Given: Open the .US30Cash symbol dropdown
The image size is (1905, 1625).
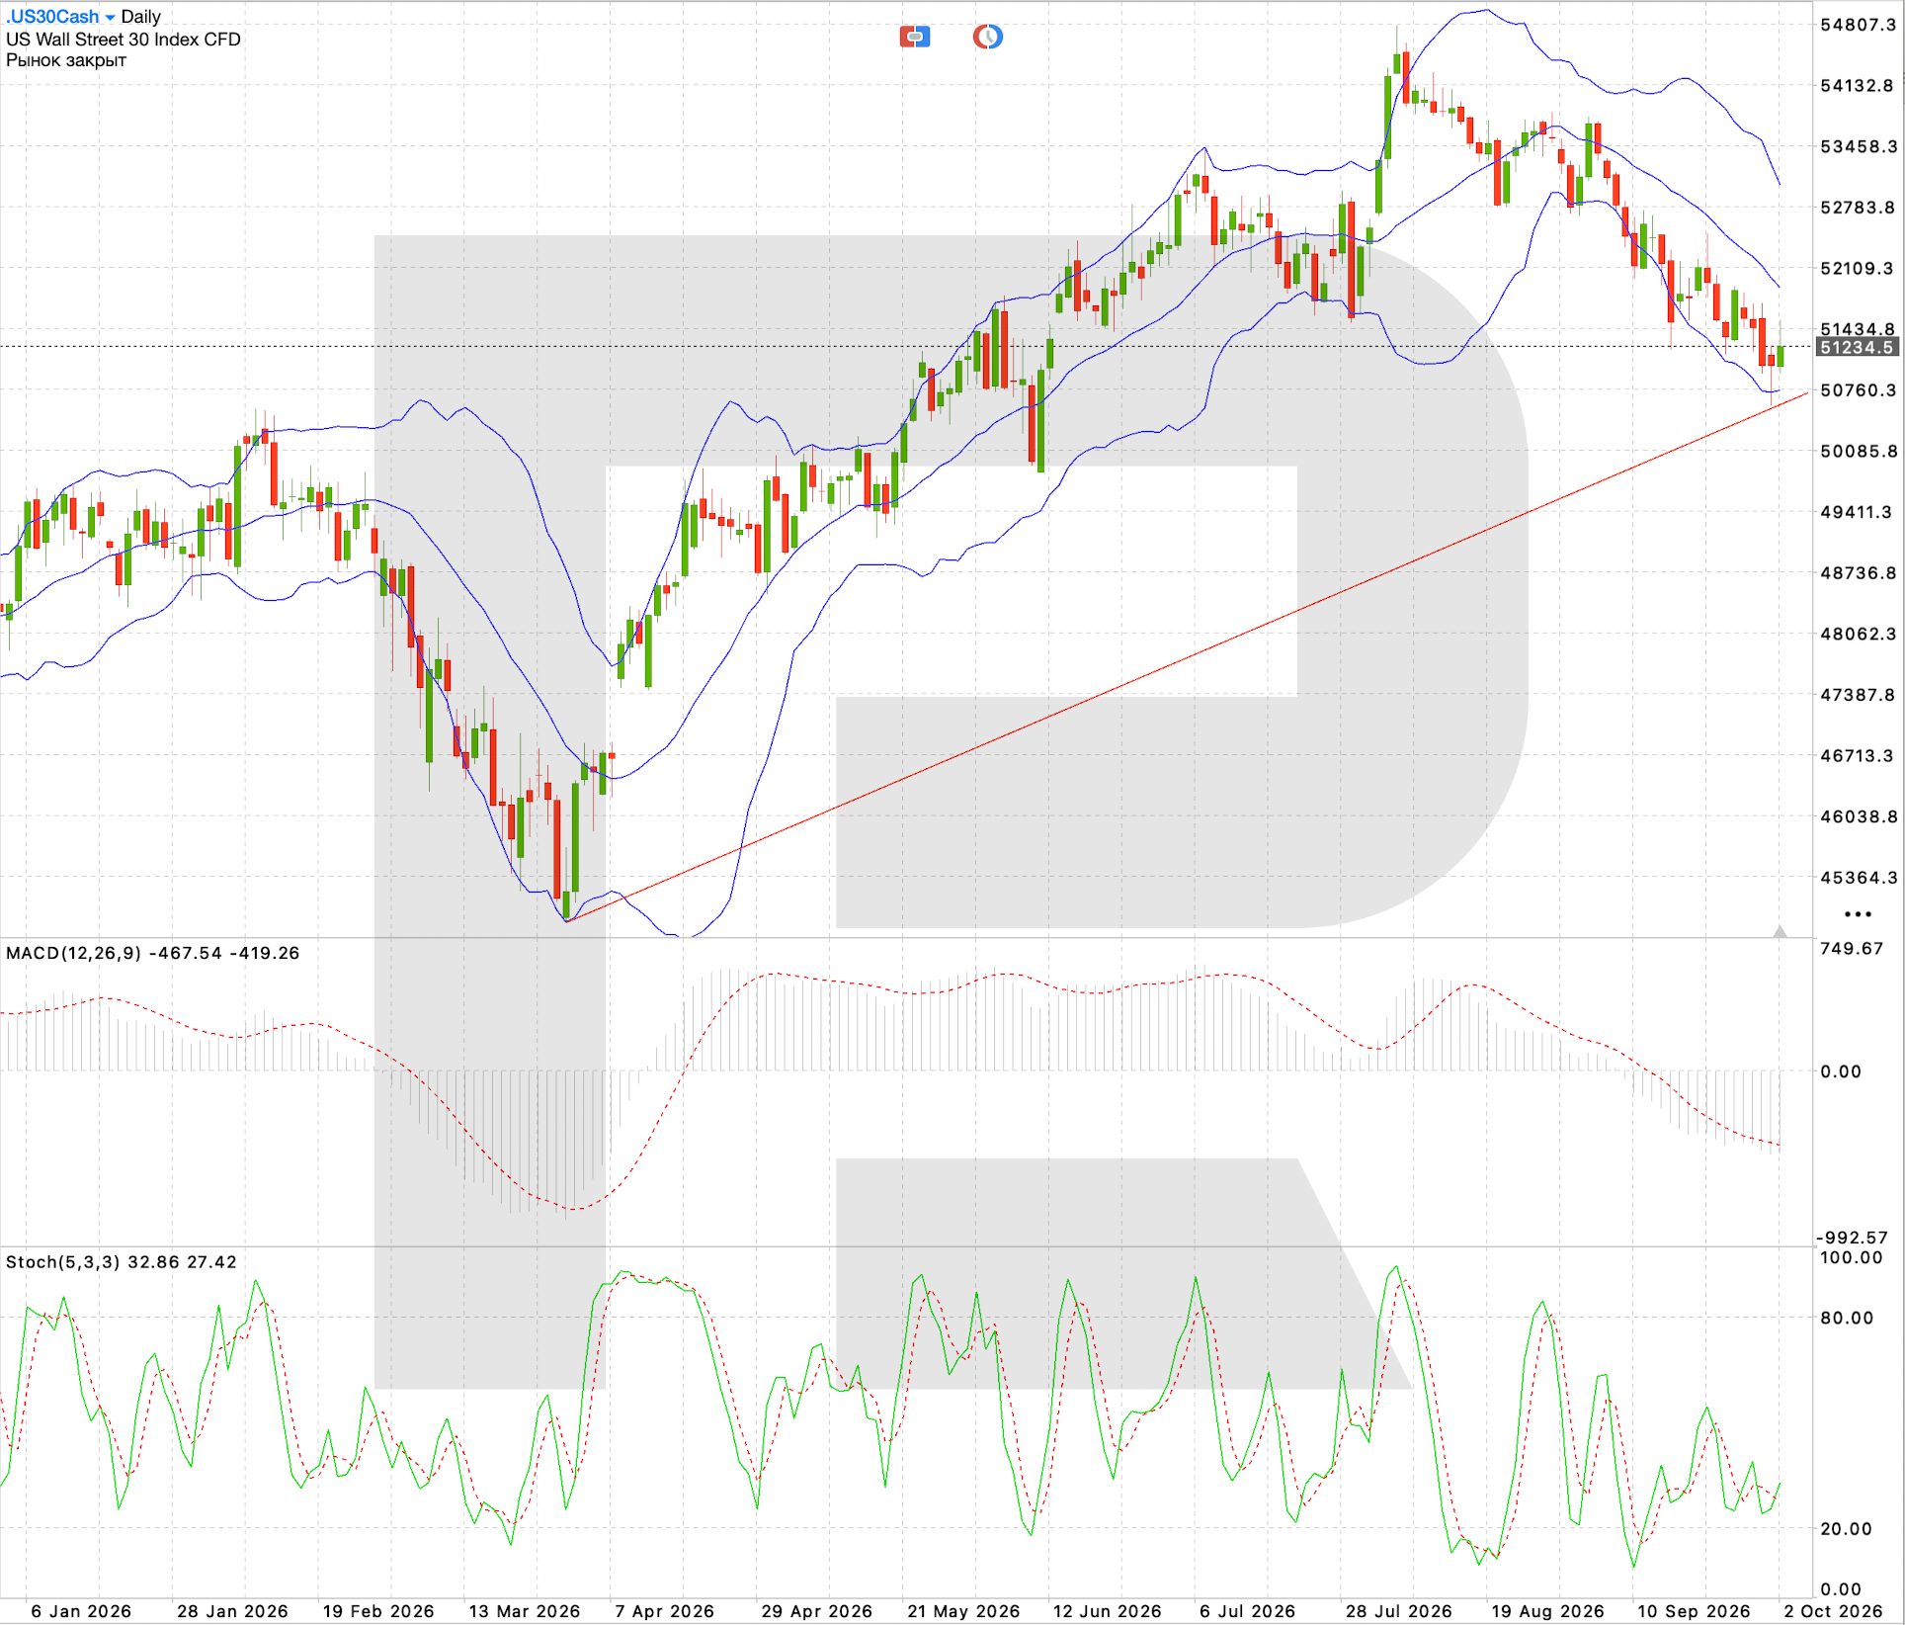Looking at the screenshot, I should pyautogui.click(x=59, y=17).
